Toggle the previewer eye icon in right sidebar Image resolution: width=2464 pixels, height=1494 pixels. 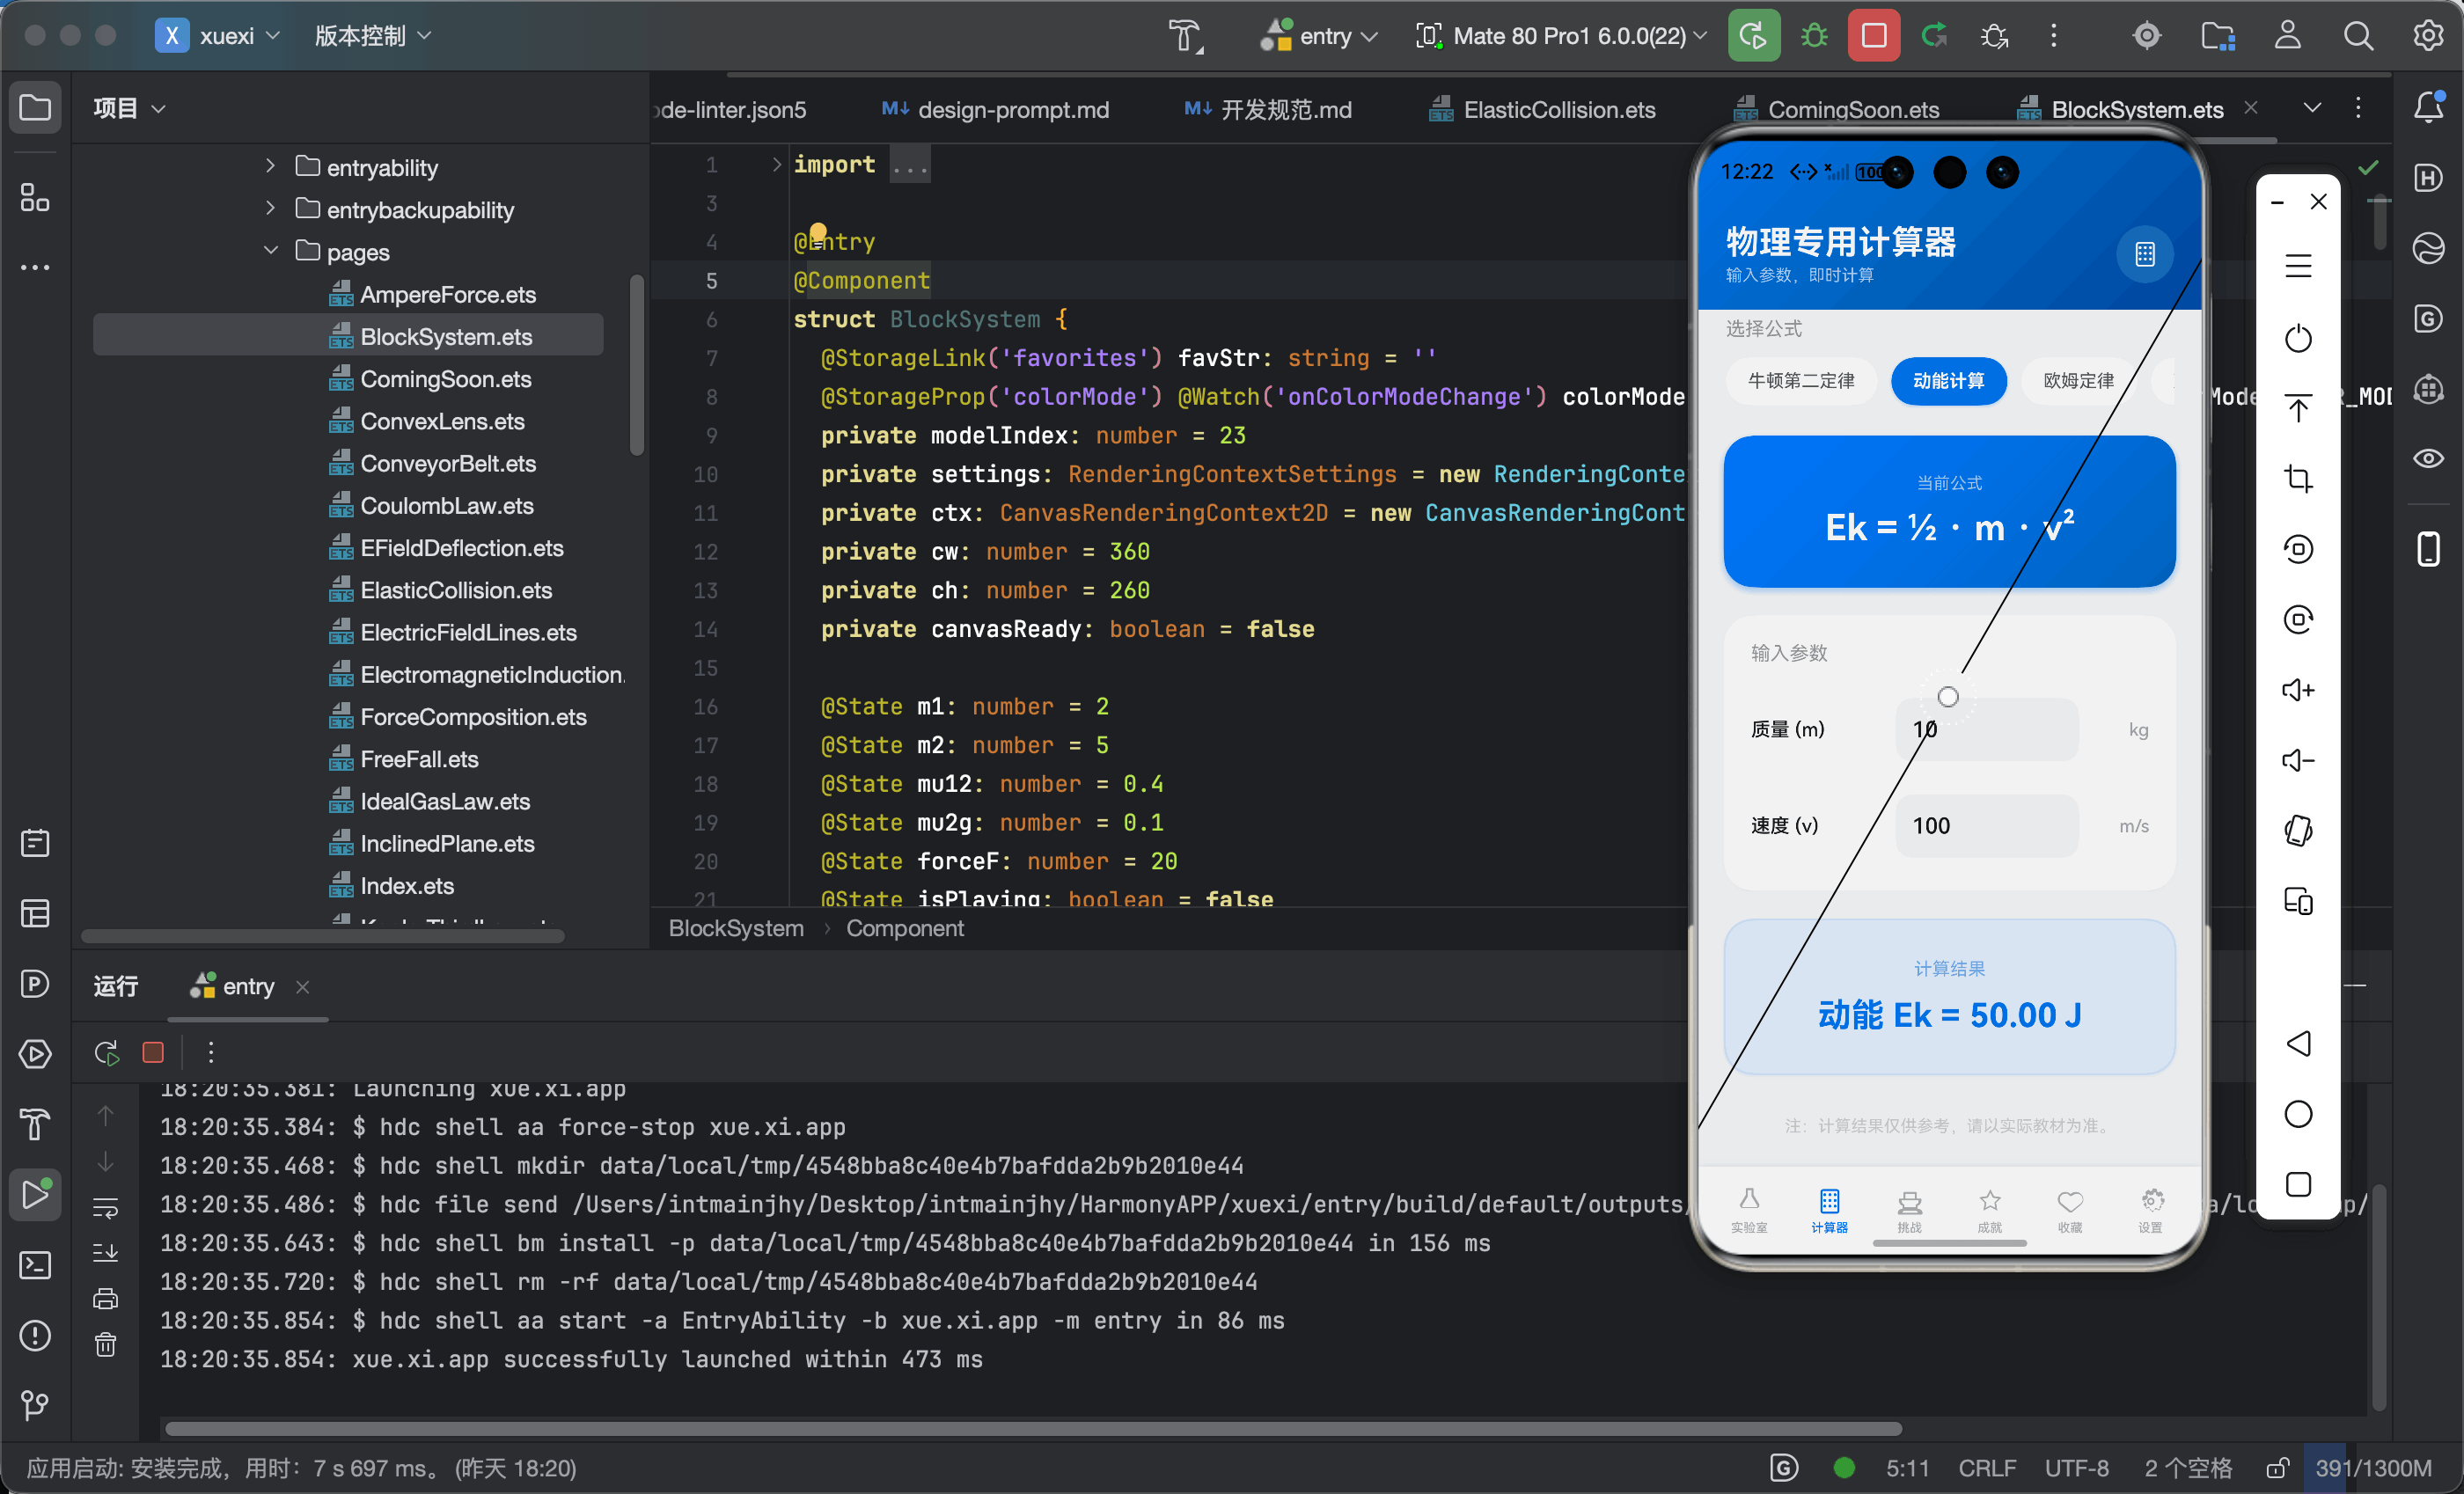[x=2429, y=458]
